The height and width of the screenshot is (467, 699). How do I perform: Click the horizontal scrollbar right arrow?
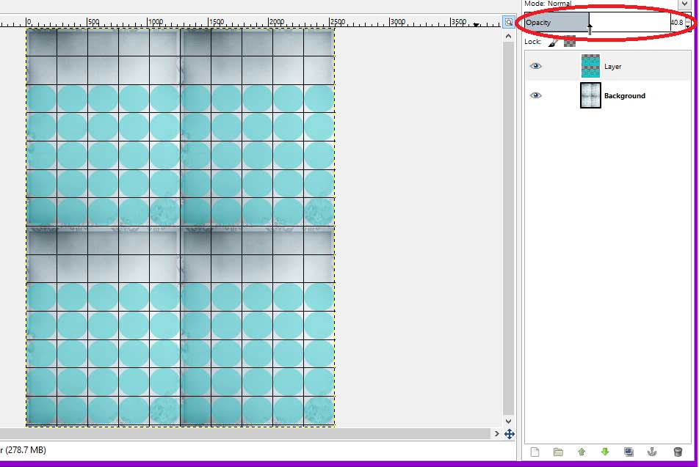[x=496, y=433]
